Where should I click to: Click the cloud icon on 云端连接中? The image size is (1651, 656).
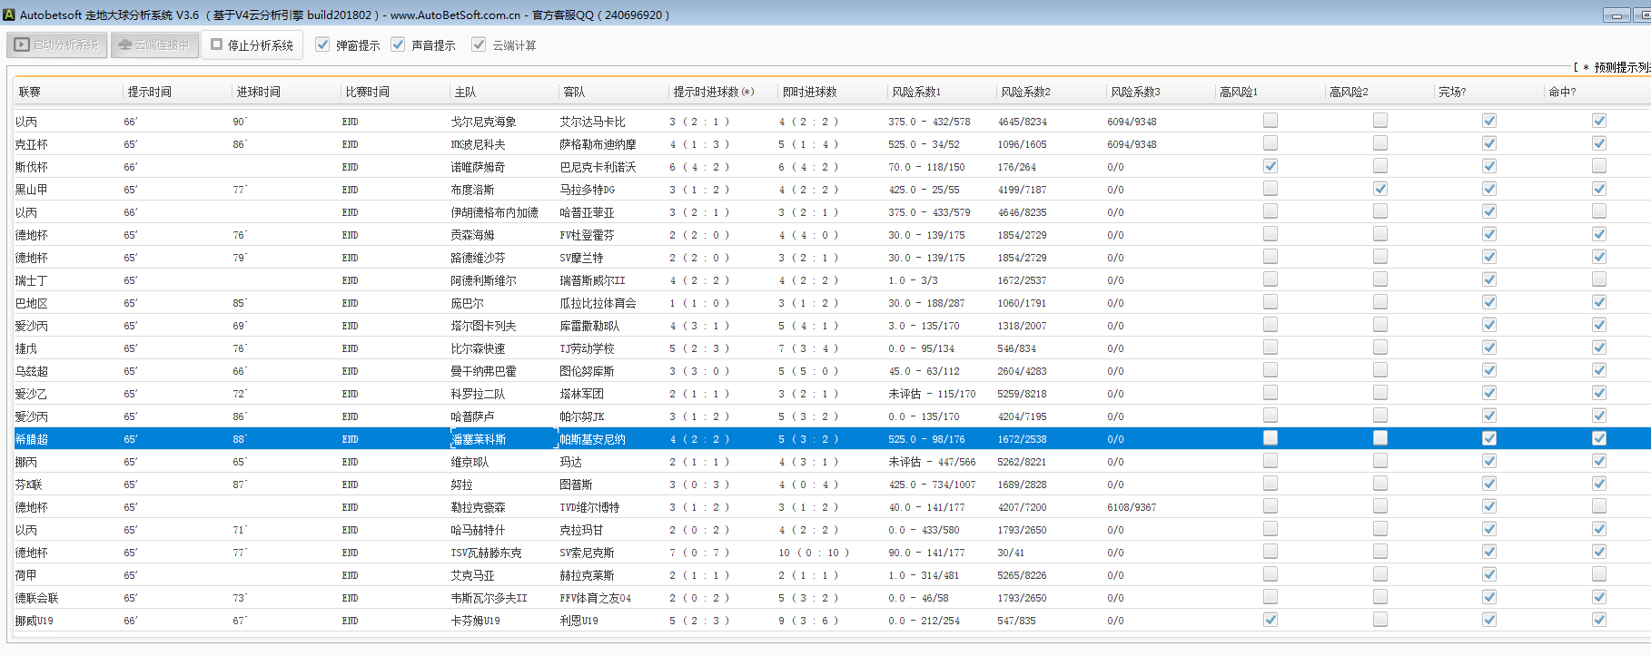tap(125, 44)
